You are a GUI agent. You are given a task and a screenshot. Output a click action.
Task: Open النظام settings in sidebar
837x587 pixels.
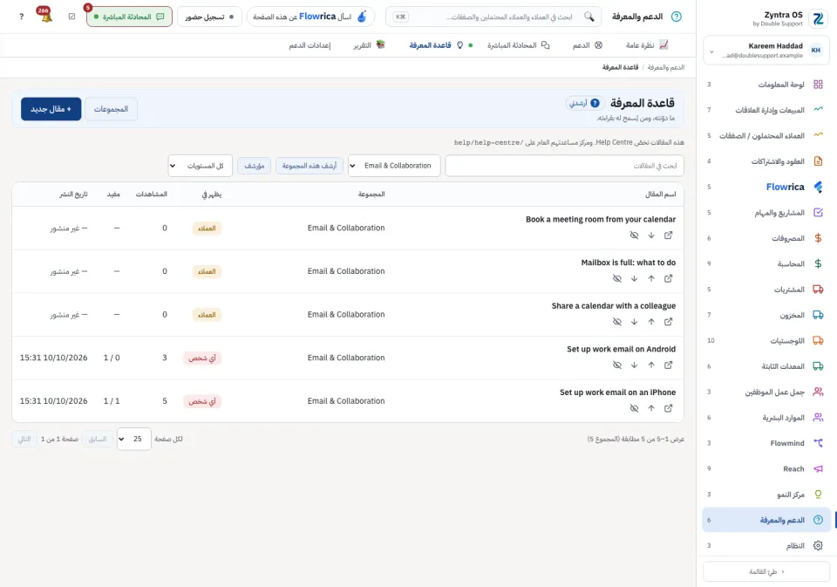(x=766, y=545)
